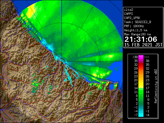This screenshot has height=123, width=164.
Task: Pick the orange 26–29 dBZ legend swatch
Action: 141,73
